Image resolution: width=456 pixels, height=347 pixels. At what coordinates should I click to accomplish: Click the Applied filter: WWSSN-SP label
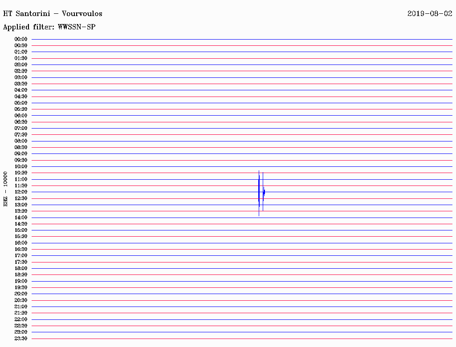click(x=49, y=27)
